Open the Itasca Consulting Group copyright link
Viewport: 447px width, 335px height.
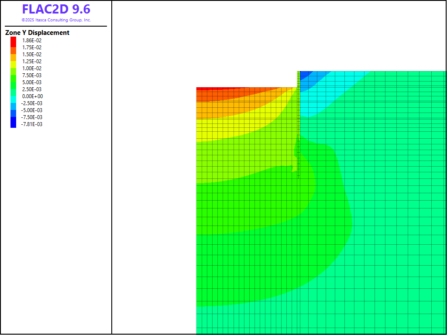pos(56,20)
